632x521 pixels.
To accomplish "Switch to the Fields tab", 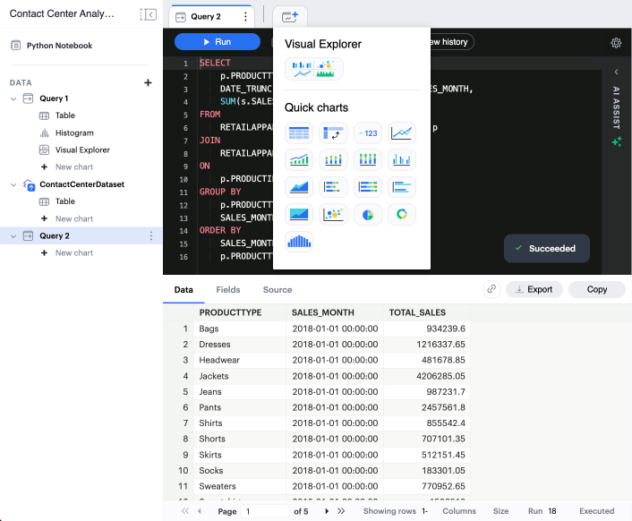I will click(x=227, y=290).
